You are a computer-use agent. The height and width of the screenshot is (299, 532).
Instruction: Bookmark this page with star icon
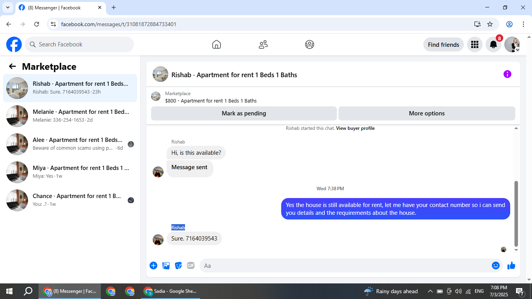tap(490, 24)
